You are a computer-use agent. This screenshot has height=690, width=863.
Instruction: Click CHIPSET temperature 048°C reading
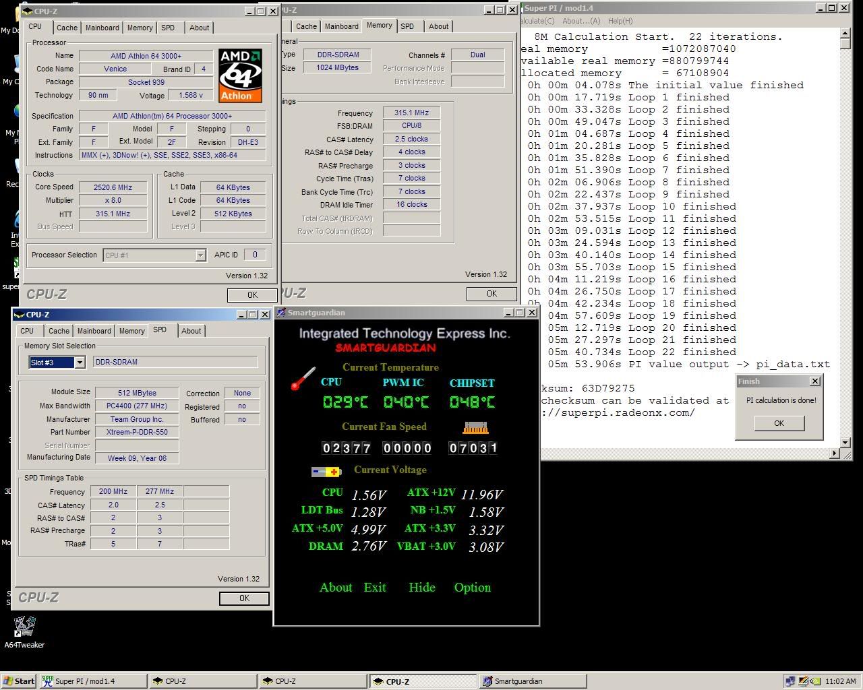(472, 402)
